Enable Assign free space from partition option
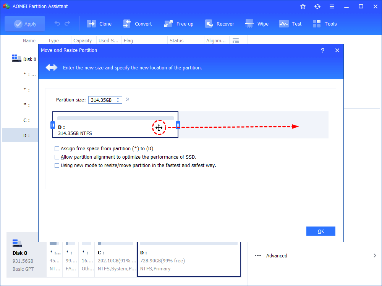Image resolution: width=382 pixels, height=286 pixels. 57,149
